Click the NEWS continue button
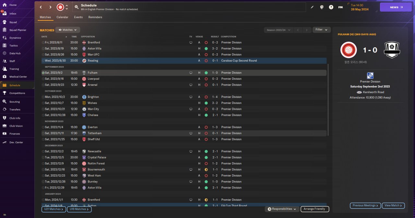 point(396,7)
